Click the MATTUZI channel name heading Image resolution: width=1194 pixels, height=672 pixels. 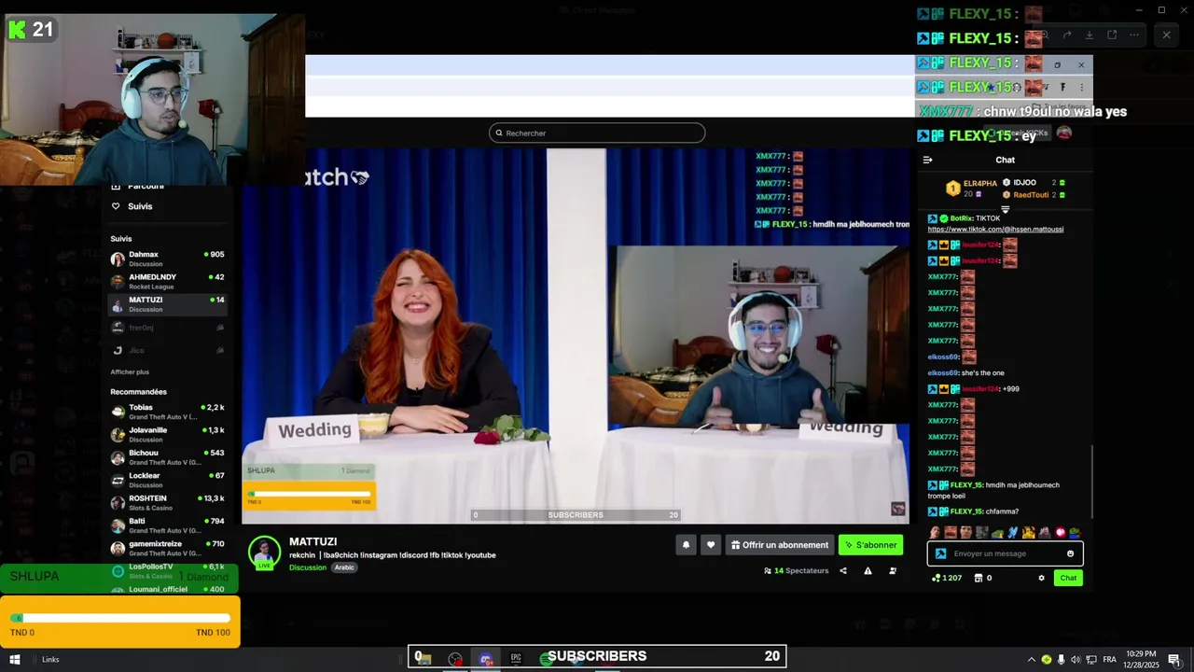pos(313,541)
